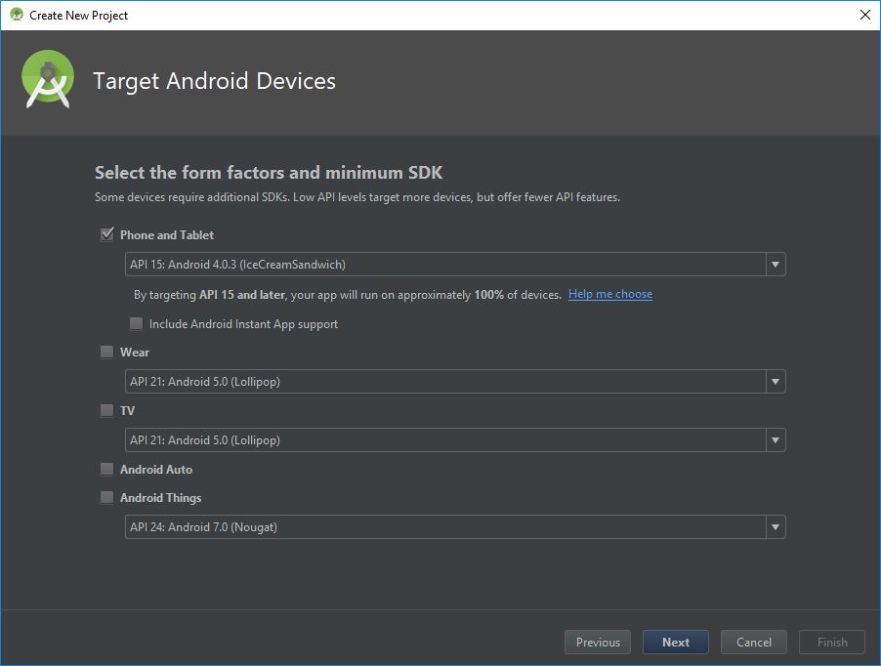The width and height of the screenshot is (881, 666).
Task: Click the Next button
Action: [676, 642]
